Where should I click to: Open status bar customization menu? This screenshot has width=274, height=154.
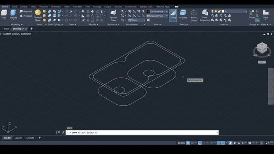point(272,143)
